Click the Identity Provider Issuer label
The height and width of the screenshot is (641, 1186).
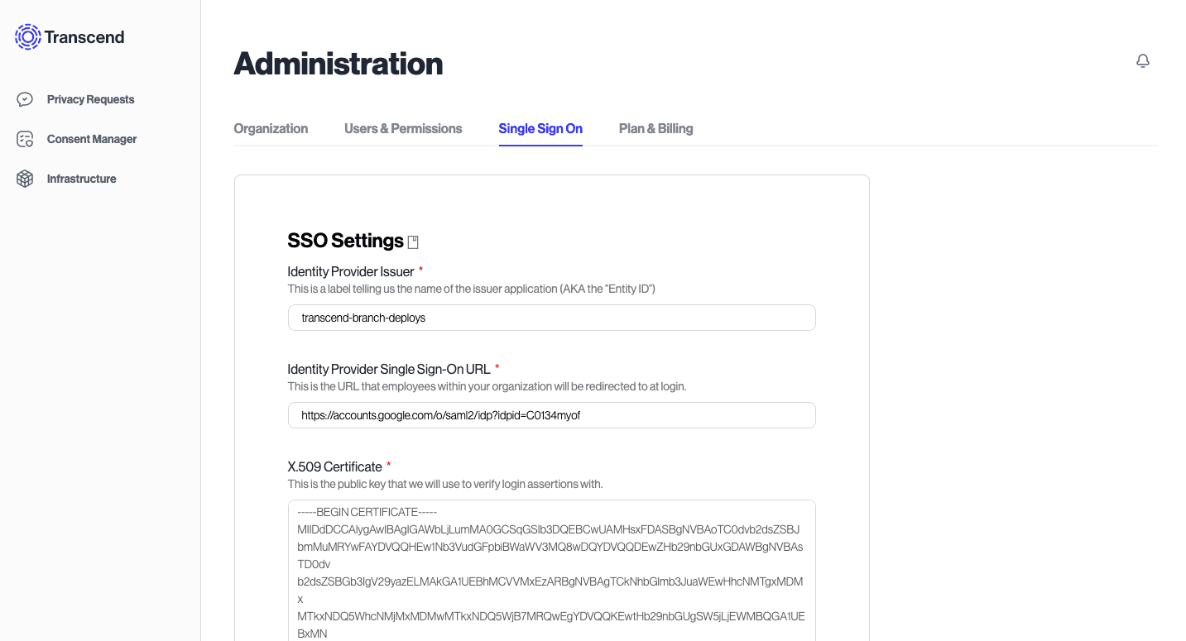[x=350, y=271]
